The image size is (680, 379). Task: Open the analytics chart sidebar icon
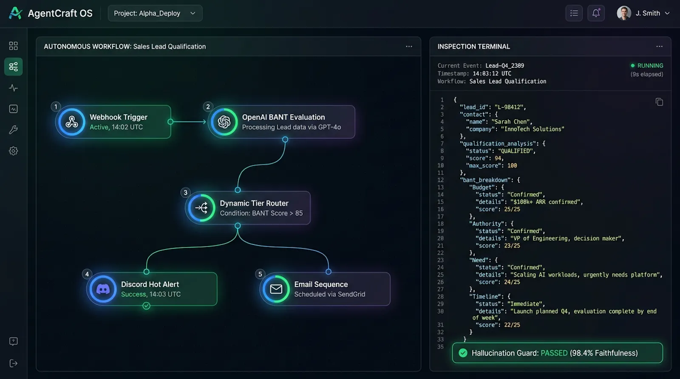(x=14, y=109)
